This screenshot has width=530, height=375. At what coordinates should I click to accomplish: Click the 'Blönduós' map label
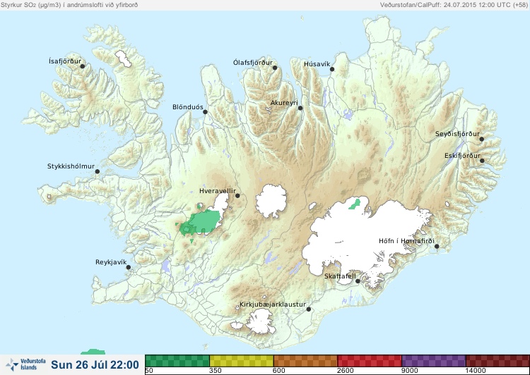click(187, 107)
